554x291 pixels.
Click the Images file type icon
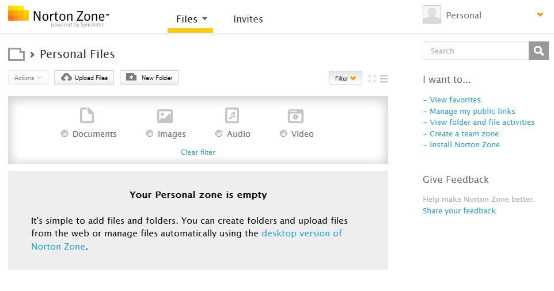click(165, 116)
